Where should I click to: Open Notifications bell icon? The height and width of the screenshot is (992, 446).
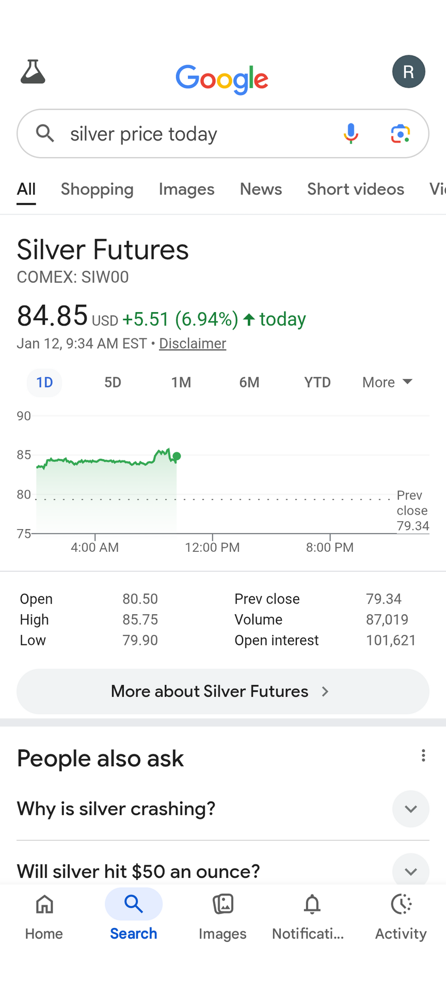pyautogui.click(x=312, y=905)
